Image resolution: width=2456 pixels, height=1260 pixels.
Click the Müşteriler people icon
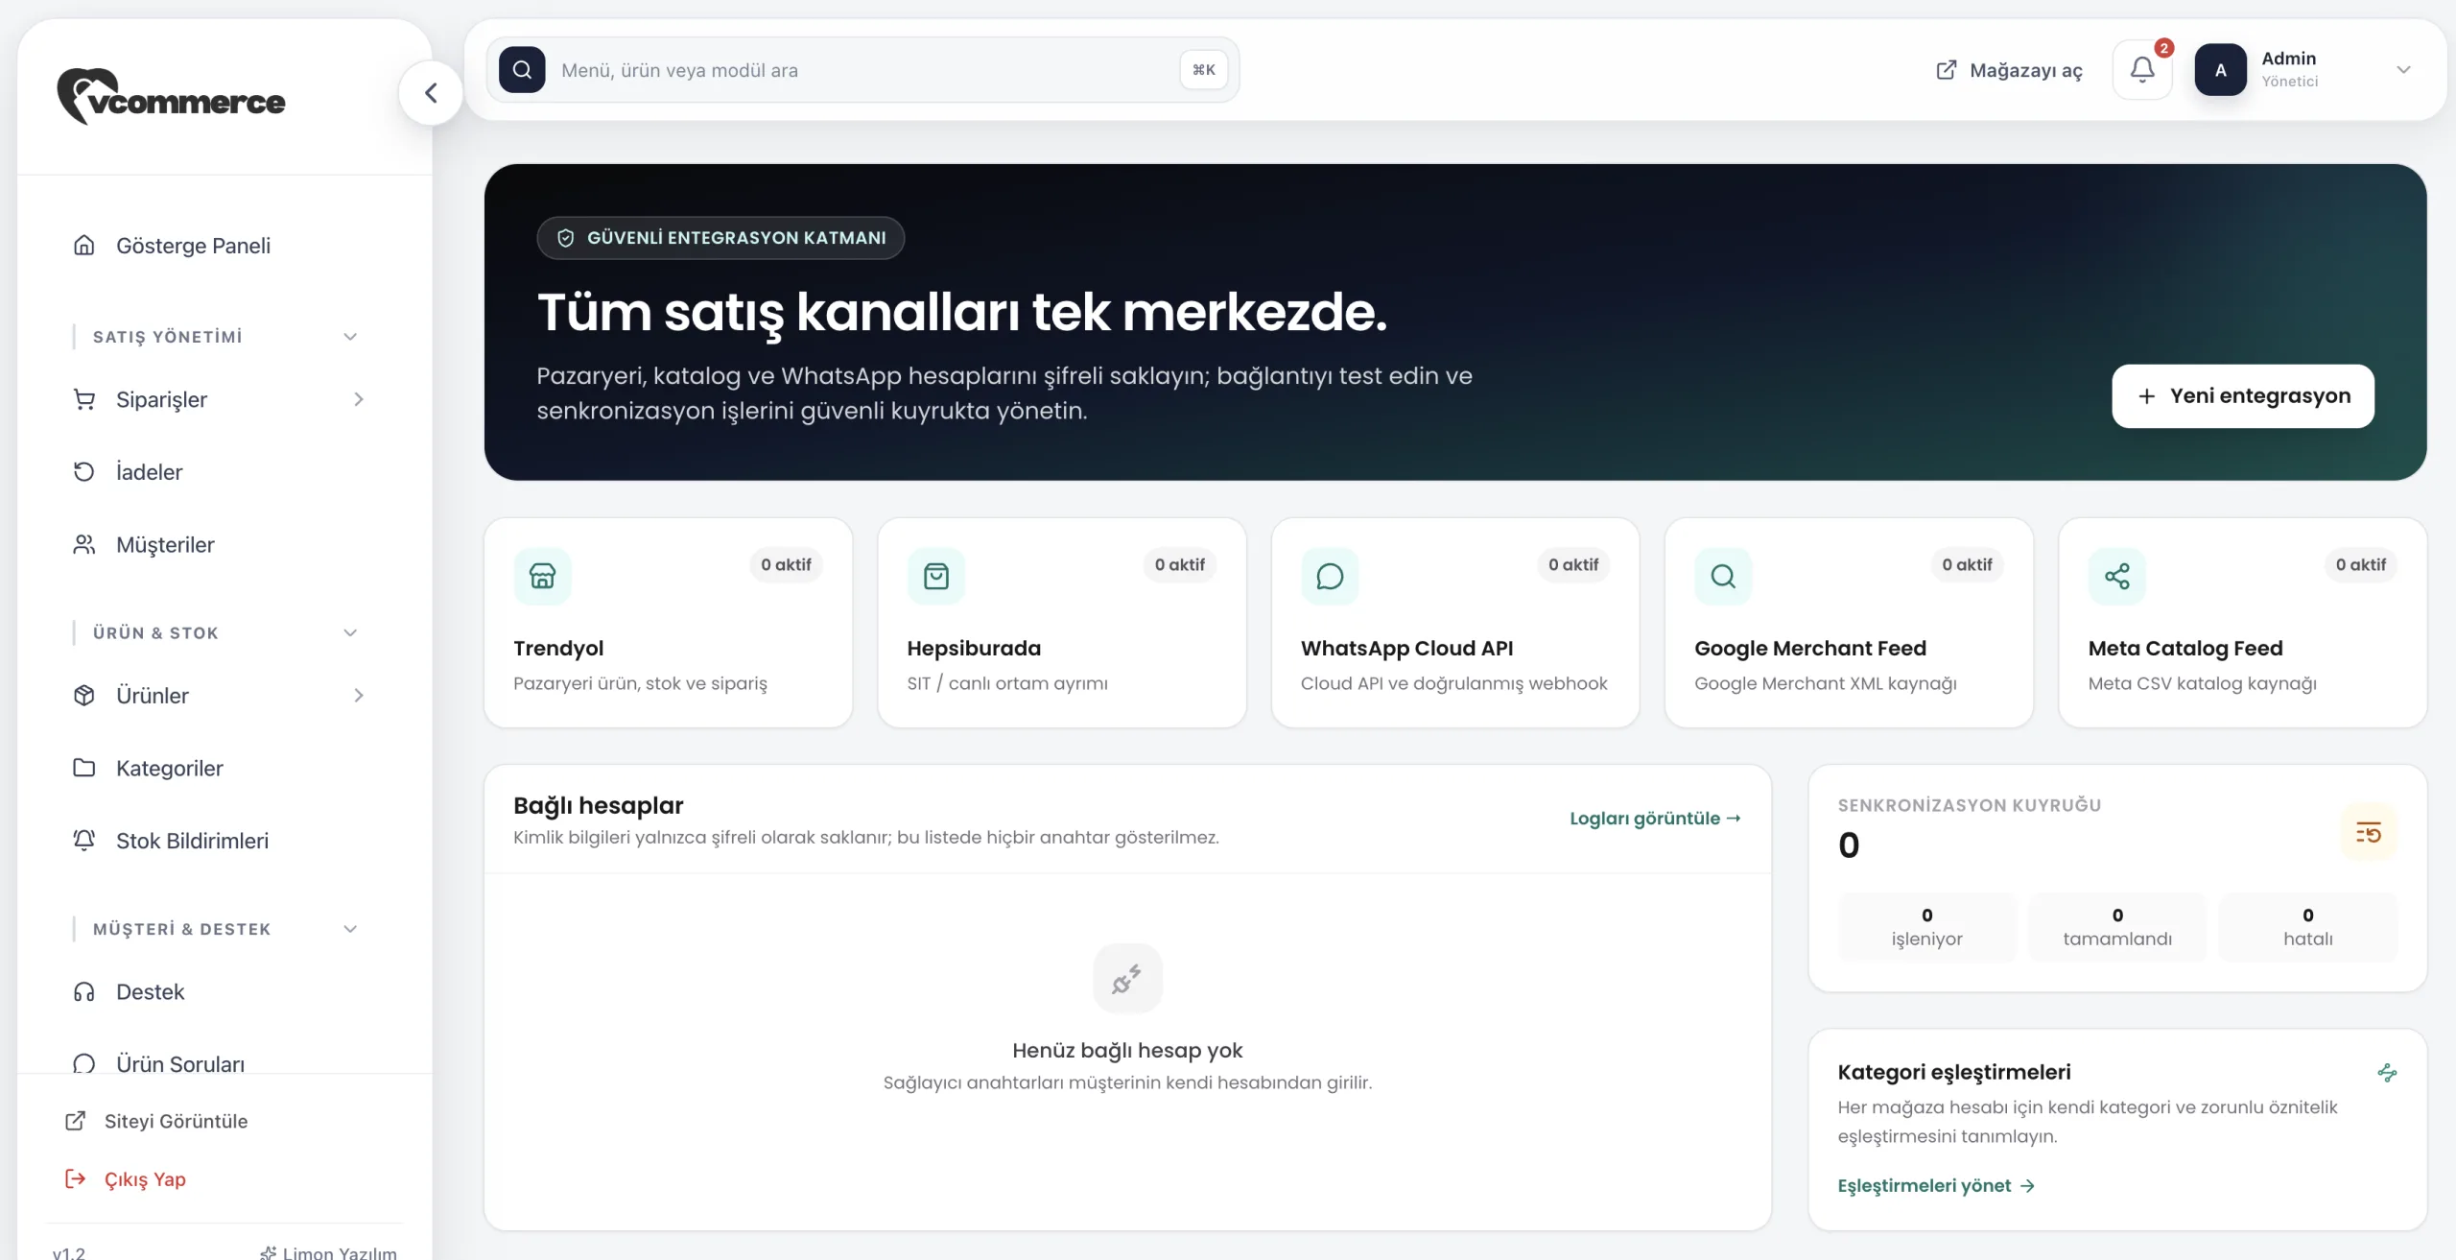[84, 544]
